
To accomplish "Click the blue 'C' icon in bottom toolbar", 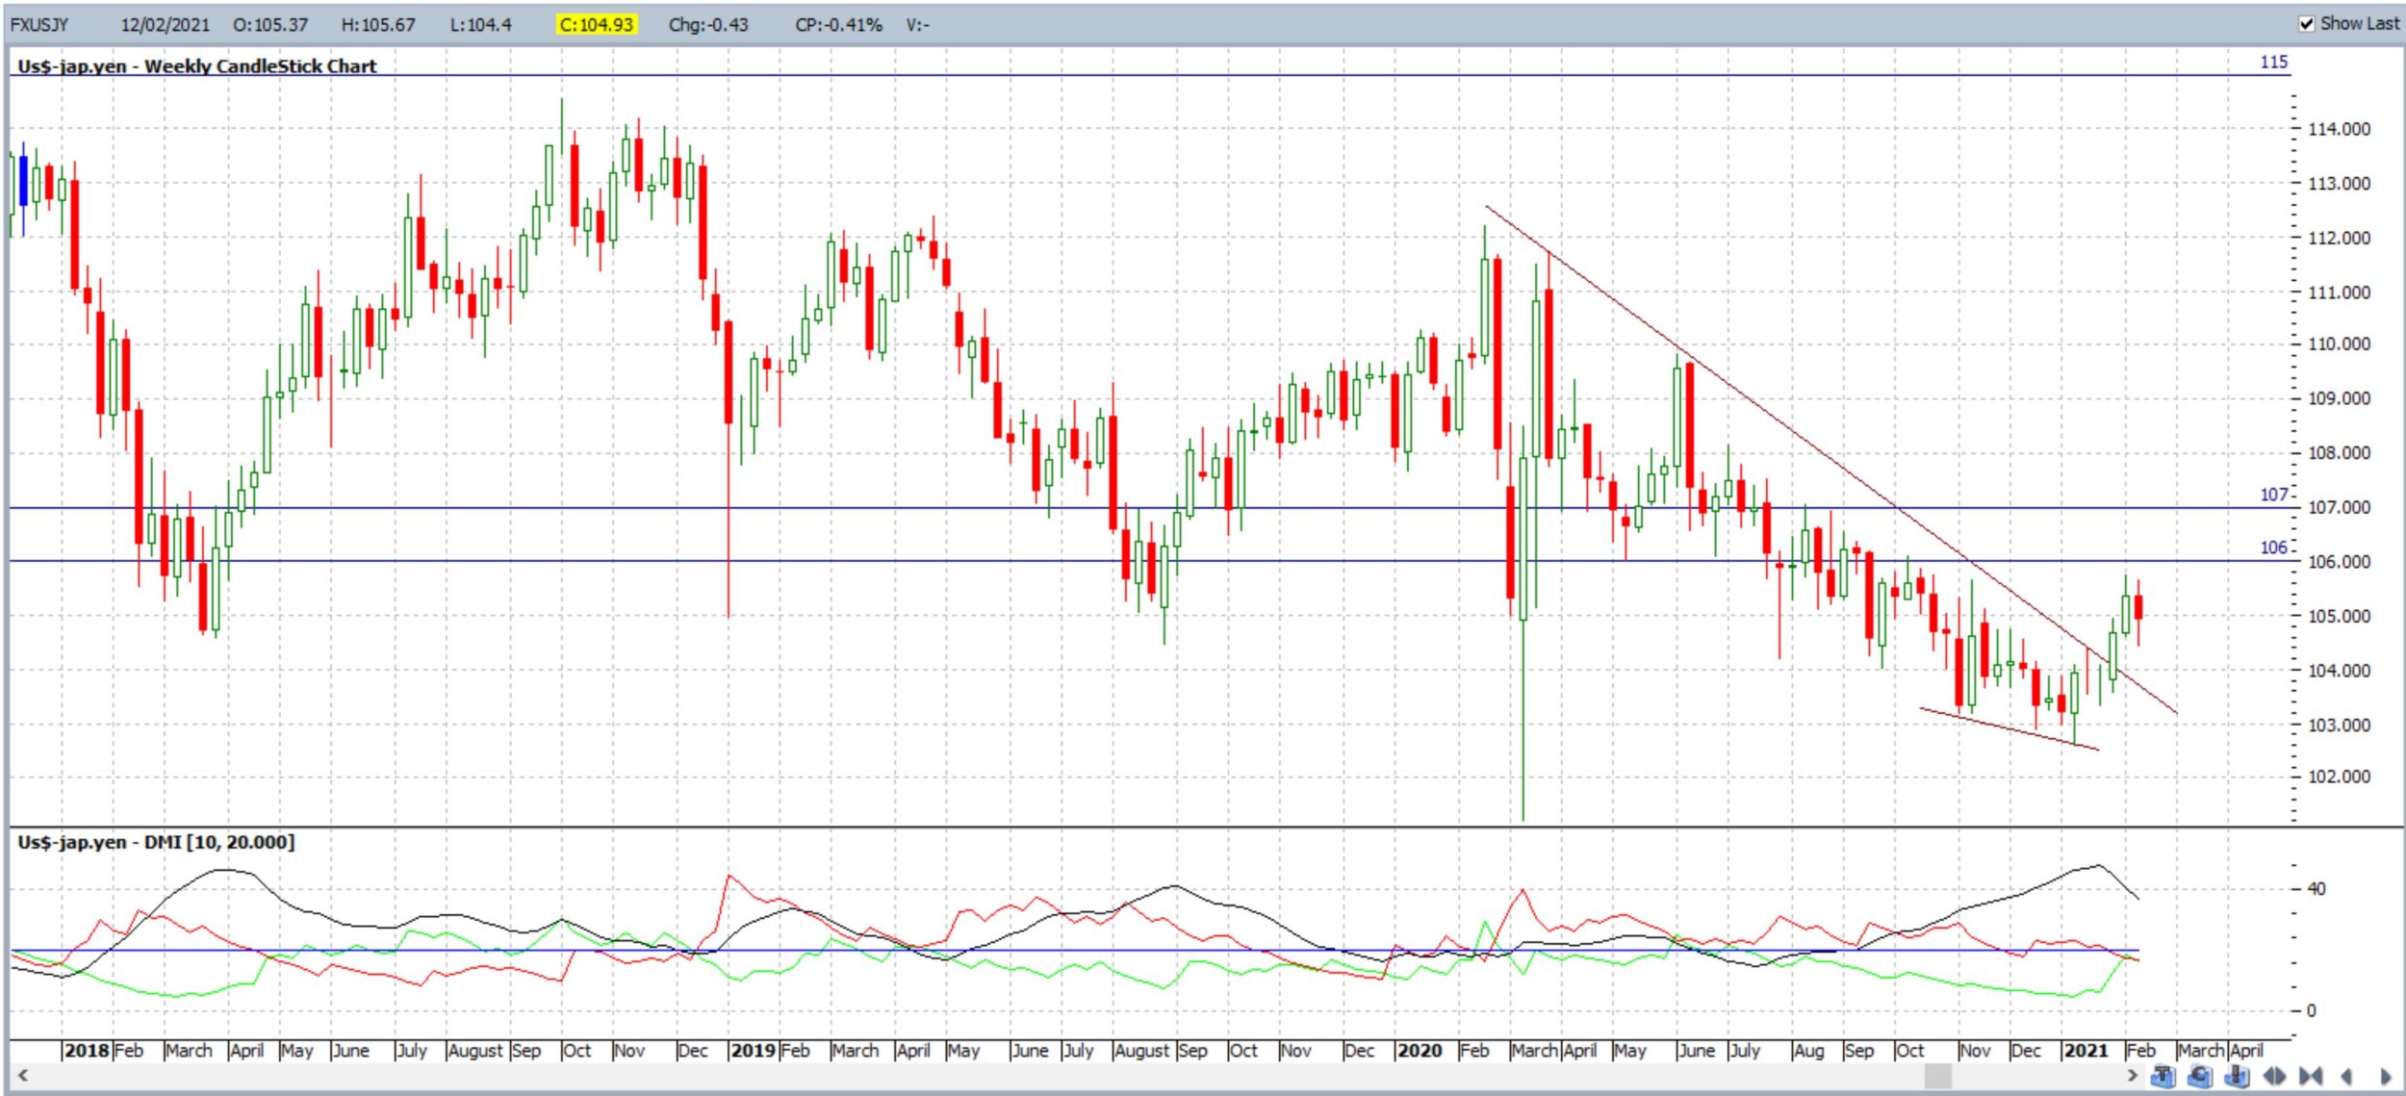I will click(x=2200, y=1076).
